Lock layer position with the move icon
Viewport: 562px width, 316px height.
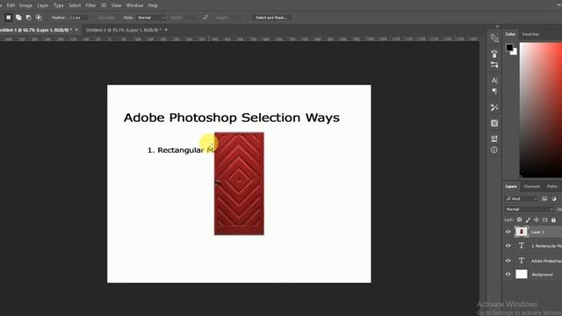537,219
